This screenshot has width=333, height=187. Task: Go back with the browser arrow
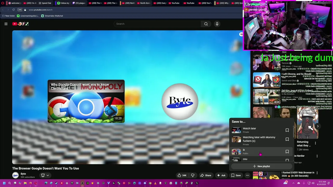3,10
